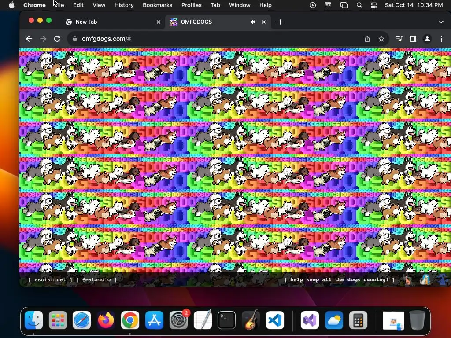Open Launchpad from the Dock
Screen dimensions: 451x338
pyautogui.click(x=58, y=320)
